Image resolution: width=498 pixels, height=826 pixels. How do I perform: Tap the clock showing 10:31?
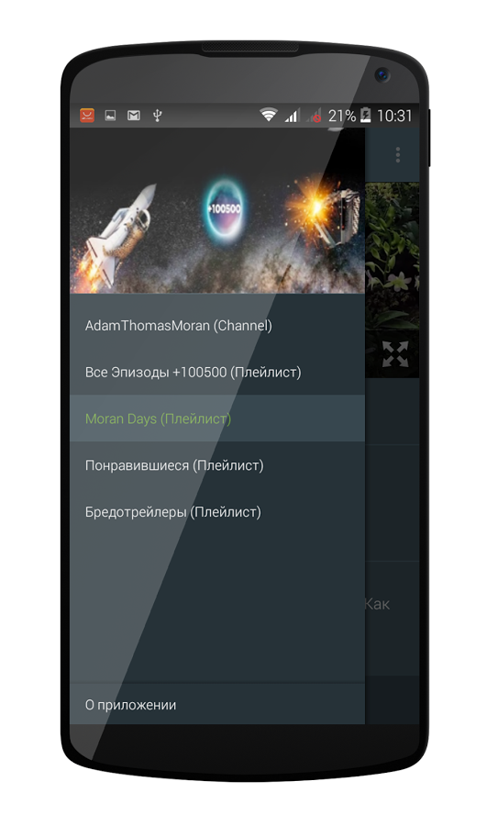(x=394, y=116)
